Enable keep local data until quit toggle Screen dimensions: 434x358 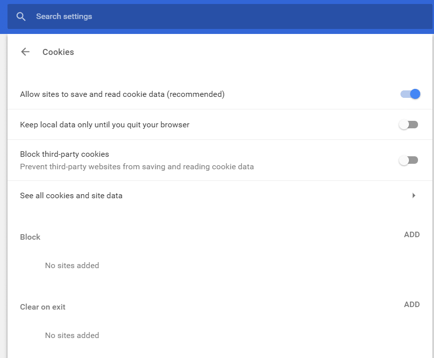coord(408,125)
